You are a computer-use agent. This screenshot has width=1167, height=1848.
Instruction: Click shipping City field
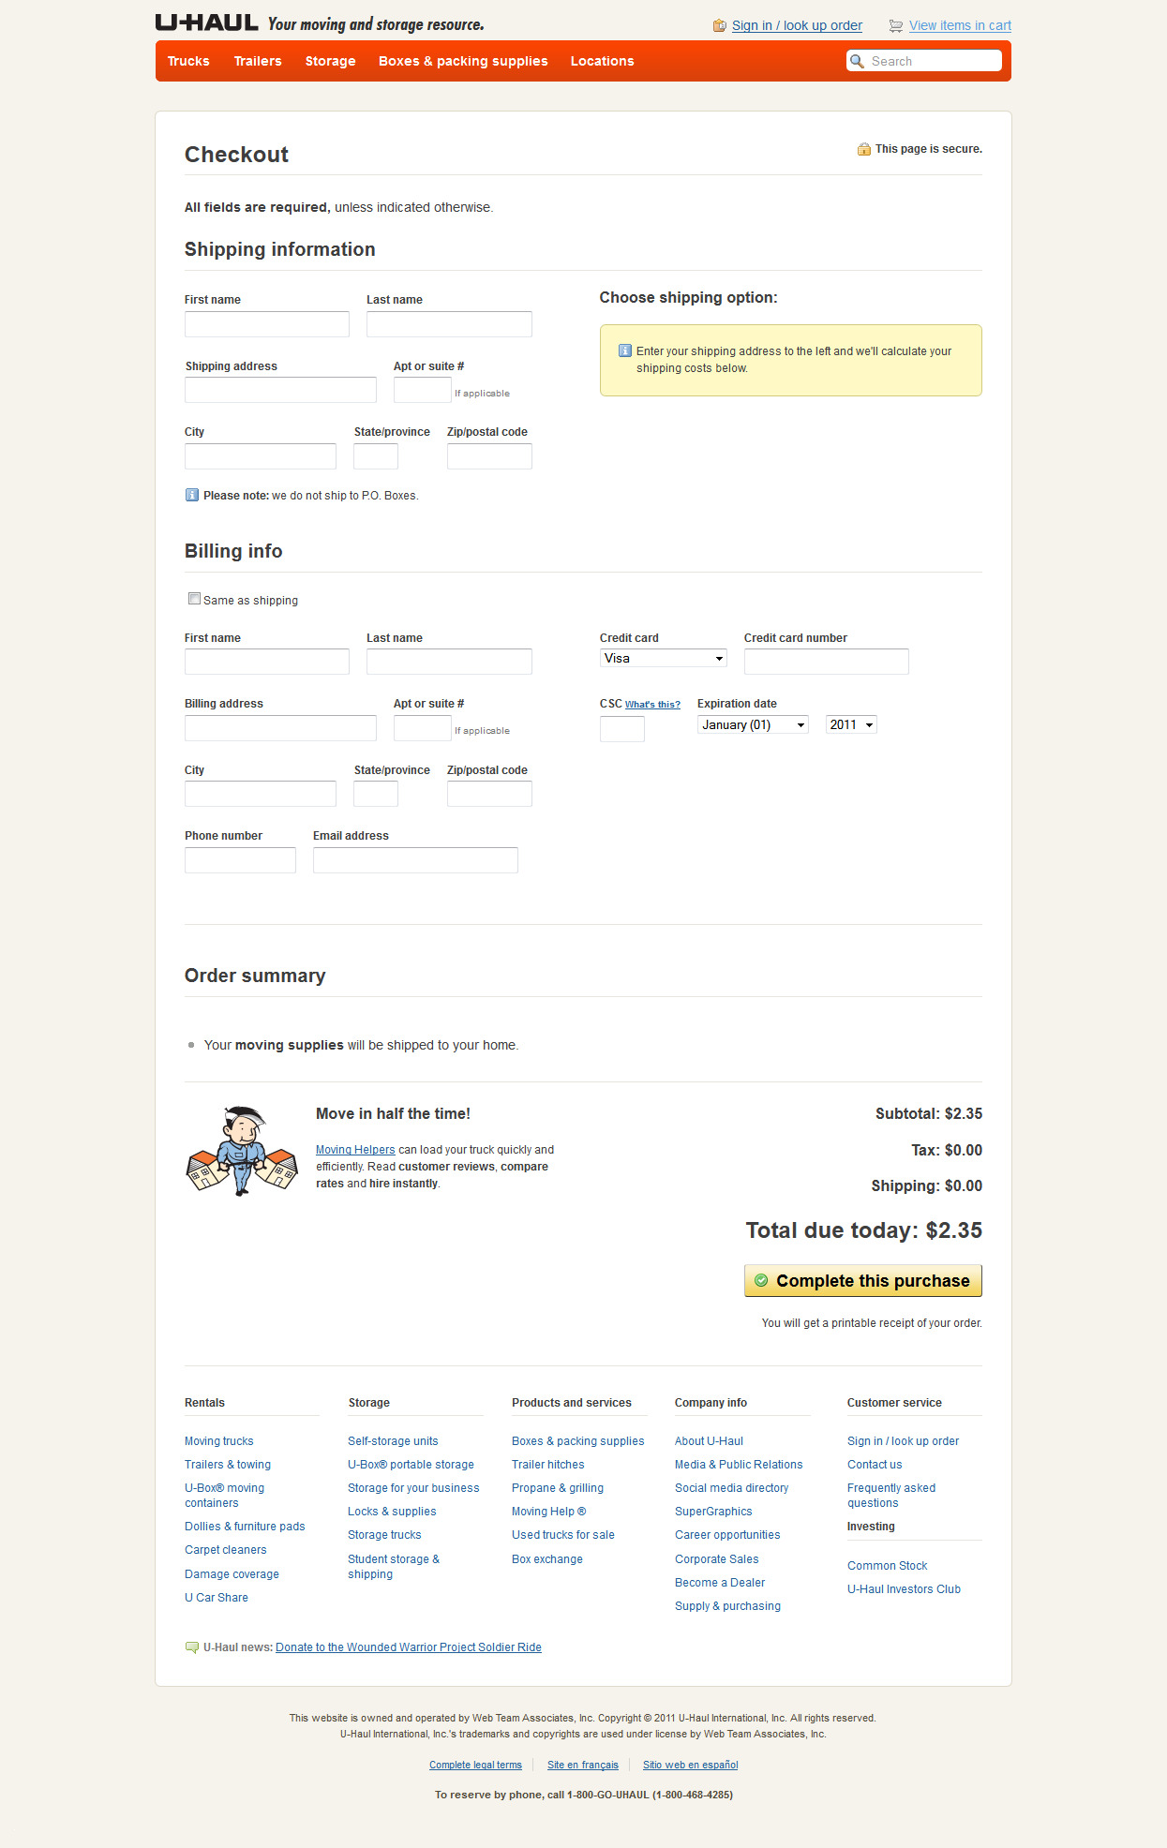[x=261, y=456]
